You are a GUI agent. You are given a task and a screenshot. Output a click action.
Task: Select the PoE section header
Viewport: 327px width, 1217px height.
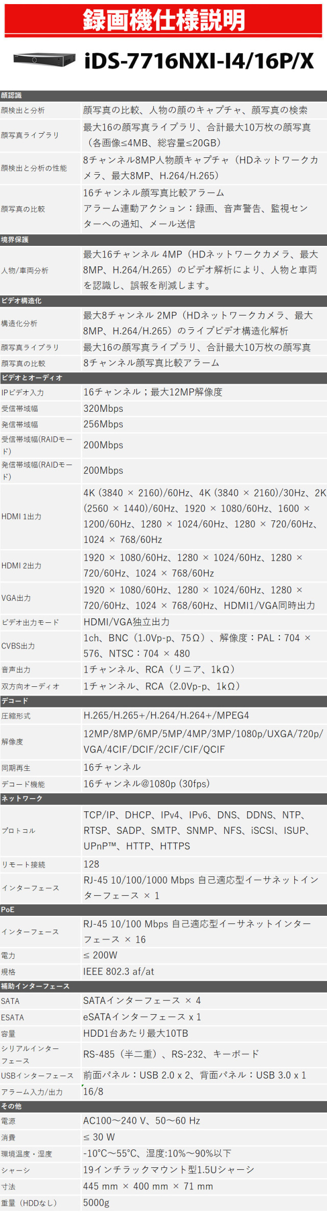point(8,910)
